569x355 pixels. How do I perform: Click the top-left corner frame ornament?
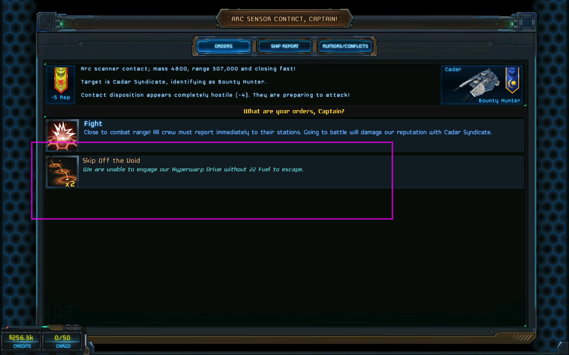[x=47, y=22]
